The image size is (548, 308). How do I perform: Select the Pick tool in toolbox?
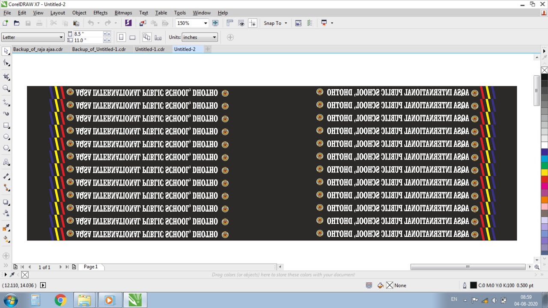[x=6, y=51]
